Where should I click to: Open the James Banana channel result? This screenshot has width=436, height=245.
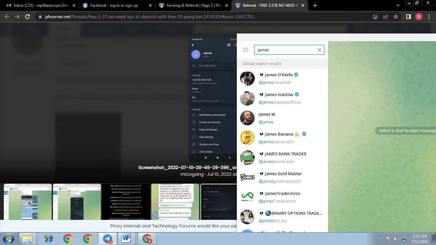coord(282,138)
